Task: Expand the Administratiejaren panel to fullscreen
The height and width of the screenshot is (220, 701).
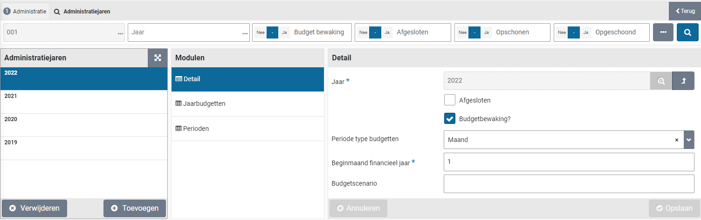Action: [158, 58]
